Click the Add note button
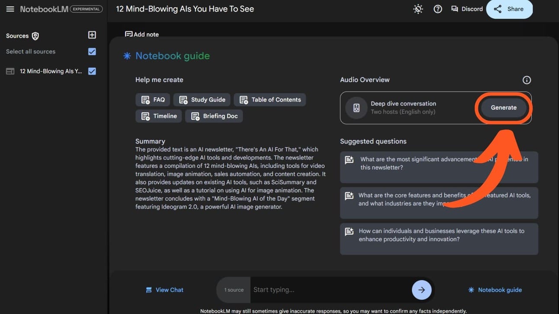 (142, 34)
